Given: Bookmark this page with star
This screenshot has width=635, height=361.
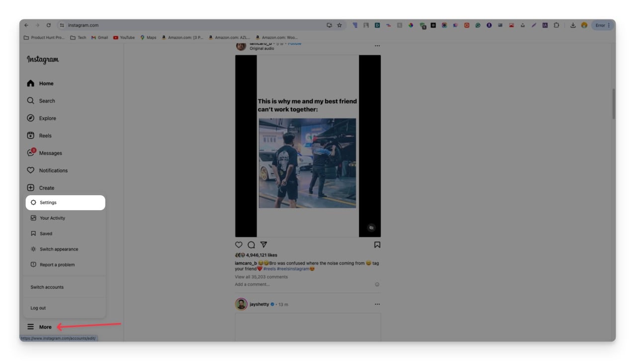Looking at the screenshot, I should click(340, 25).
